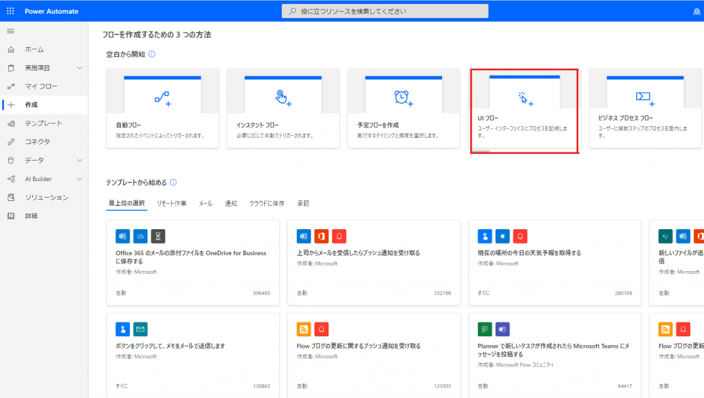Click the 予定フローを作成 card title
Image resolution: width=704 pixels, height=398 pixels.
(x=377, y=125)
